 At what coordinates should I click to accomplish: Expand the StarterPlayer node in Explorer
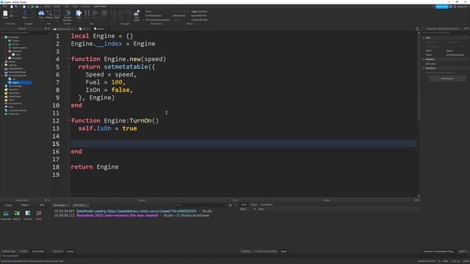coord(2,96)
